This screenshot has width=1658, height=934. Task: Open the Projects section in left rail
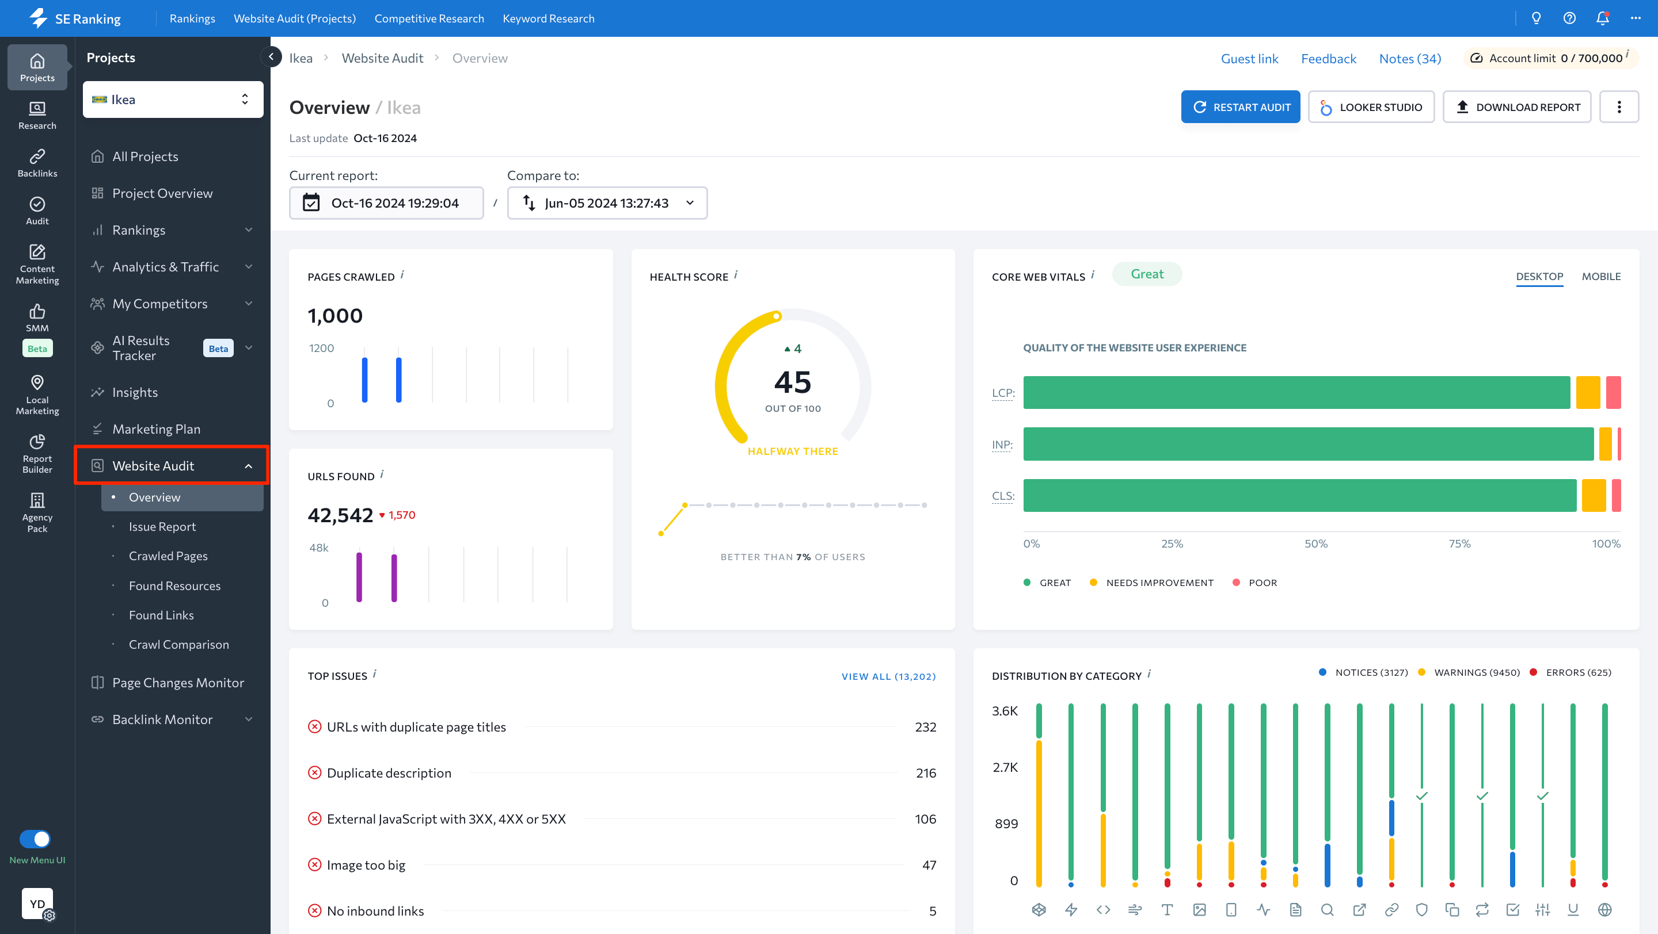37,67
